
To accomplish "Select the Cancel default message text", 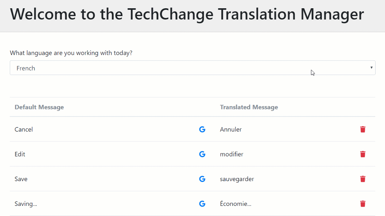I will click(24, 129).
